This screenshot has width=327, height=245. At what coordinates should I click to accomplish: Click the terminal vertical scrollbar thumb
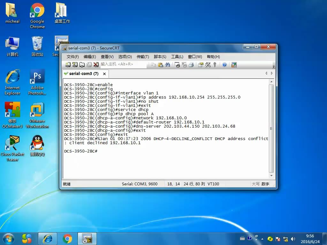click(x=271, y=129)
